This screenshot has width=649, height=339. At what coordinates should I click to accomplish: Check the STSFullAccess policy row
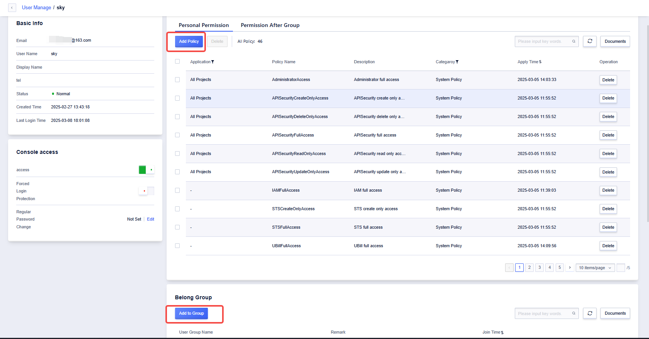[x=177, y=227]
